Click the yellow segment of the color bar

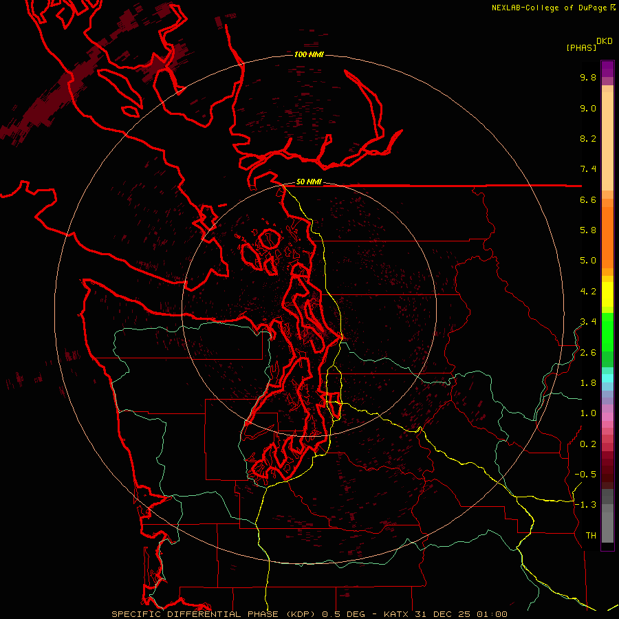click(607, 294)
